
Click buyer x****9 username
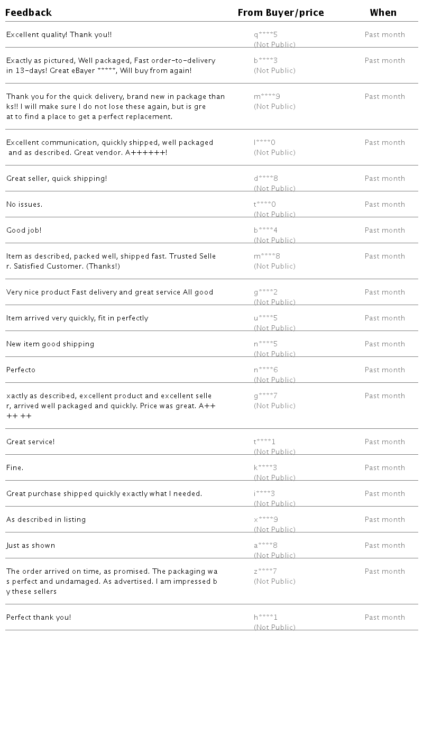point(265,520)
